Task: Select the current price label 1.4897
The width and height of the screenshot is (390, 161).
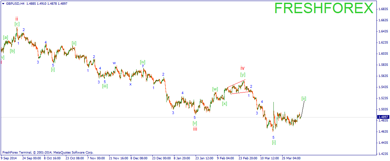Action: [383, 117]
